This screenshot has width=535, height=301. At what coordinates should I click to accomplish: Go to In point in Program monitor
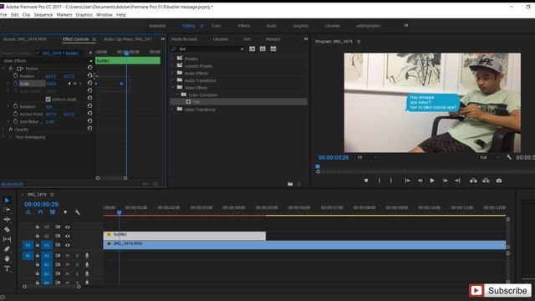407,181
